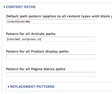The height and width of the screenshot is (94, 112).
Task: Click the Default path pattern label text
Action: pos(59,16)
